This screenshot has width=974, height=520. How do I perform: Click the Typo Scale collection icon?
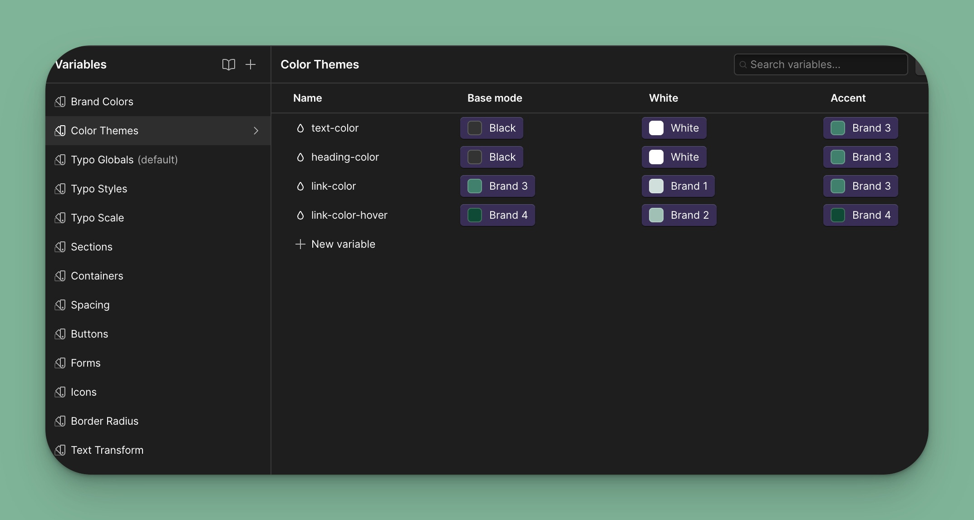click(60, 218)
